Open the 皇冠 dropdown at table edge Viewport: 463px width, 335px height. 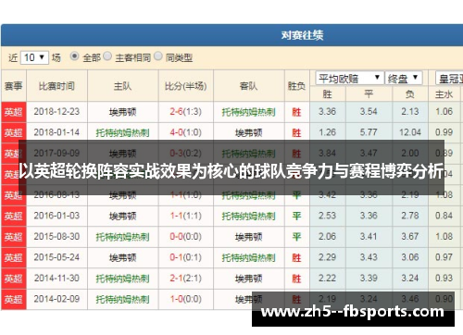(x=449, y=79)
